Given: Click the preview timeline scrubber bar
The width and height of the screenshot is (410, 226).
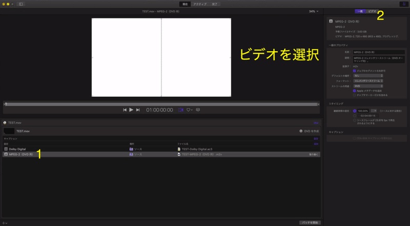Looking at the screenshot, I should point(161,105).
